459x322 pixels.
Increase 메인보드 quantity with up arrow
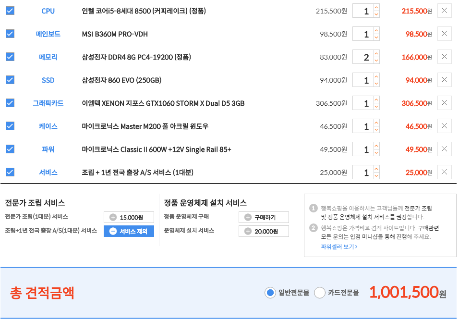click(376, 30)
